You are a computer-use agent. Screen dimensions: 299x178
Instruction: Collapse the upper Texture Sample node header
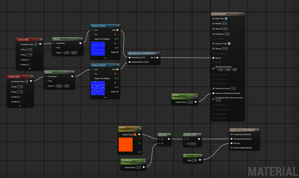click(118, 25)
